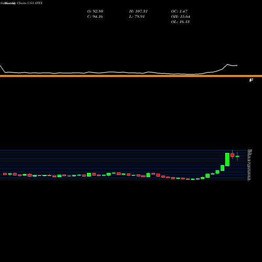This screenshot has height=262, width=262.
Task: Click the blue gridline band area
Action: point(123,165)
